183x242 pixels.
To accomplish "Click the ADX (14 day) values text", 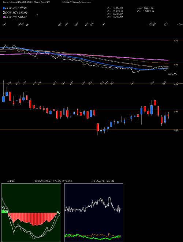I will tap(102, 181).
